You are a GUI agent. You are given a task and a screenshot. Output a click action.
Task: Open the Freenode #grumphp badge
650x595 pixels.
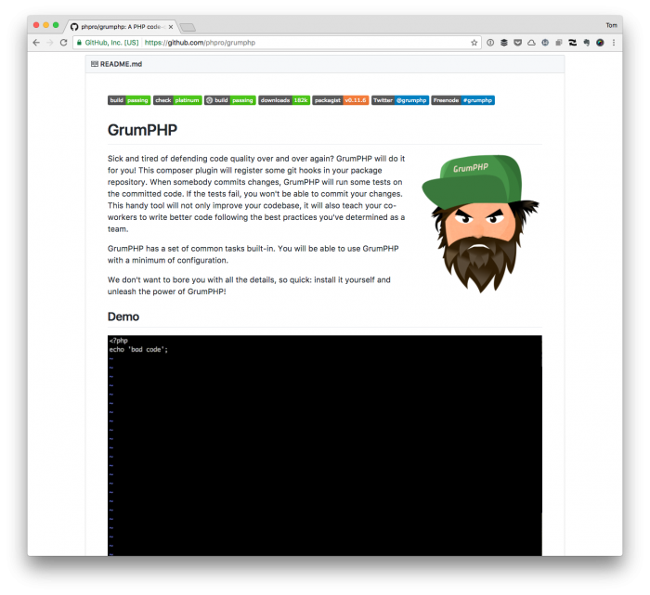(462, 100)
